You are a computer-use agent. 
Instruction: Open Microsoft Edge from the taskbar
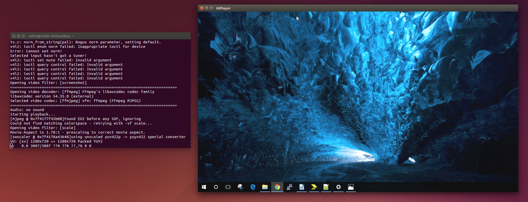click(x=253, y=187)
